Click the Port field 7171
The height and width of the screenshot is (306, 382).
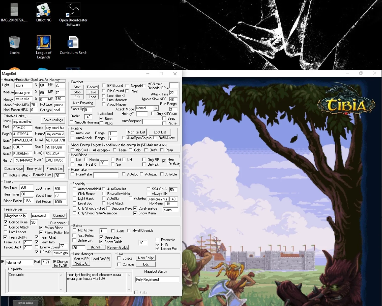click(x=46, y=262)
